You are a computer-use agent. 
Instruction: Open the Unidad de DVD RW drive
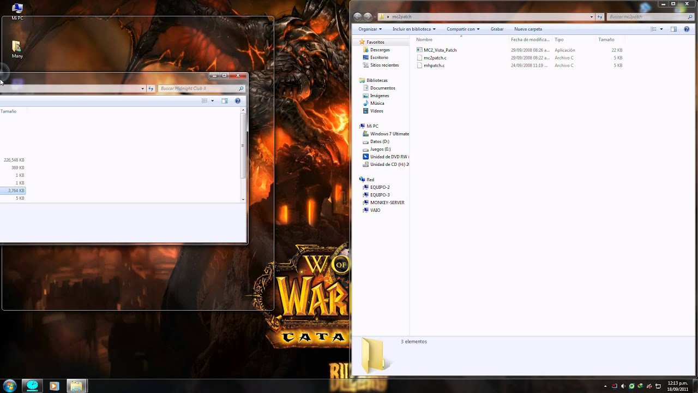click(x=386, y=157)
